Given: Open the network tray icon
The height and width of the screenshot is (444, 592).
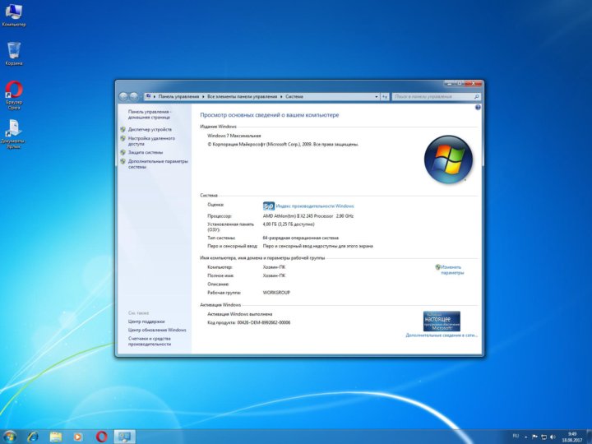Looking at the screenshot, I should (x=544, y=437).
